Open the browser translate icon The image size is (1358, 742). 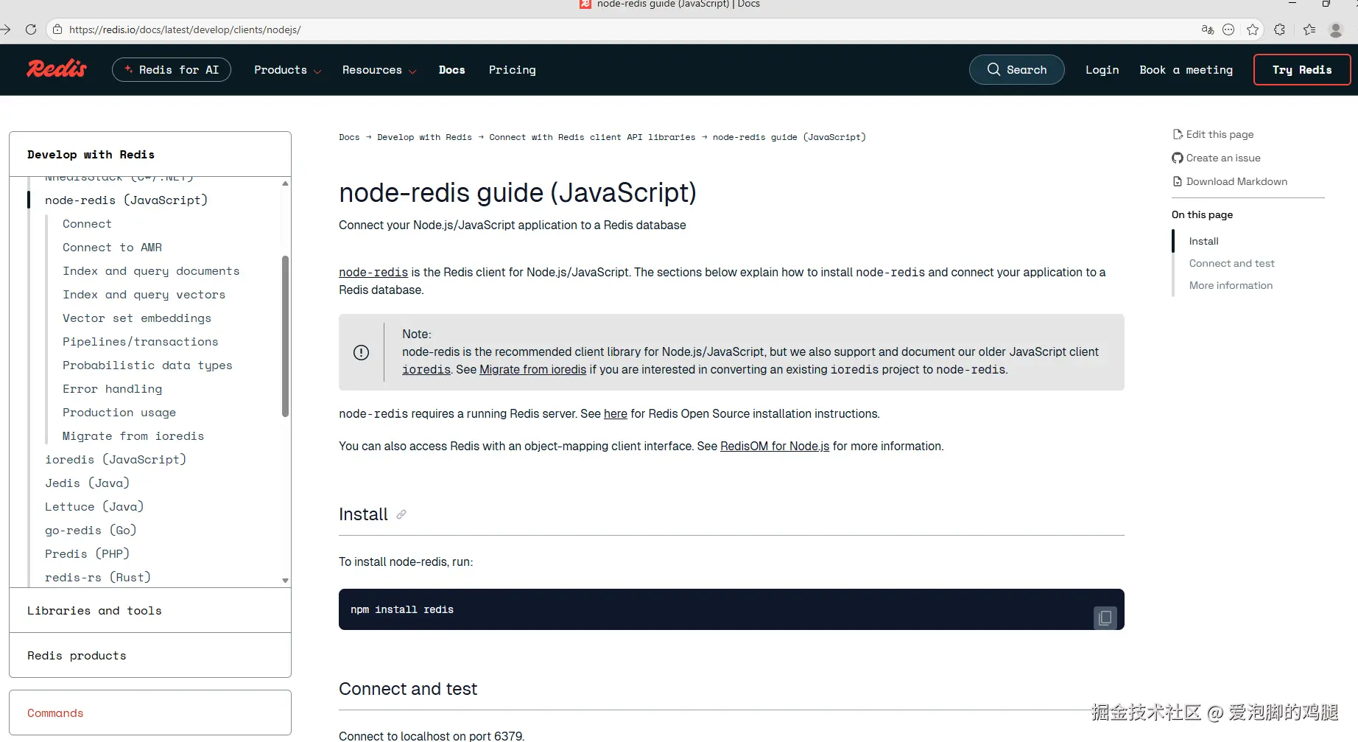[1207, 29]
